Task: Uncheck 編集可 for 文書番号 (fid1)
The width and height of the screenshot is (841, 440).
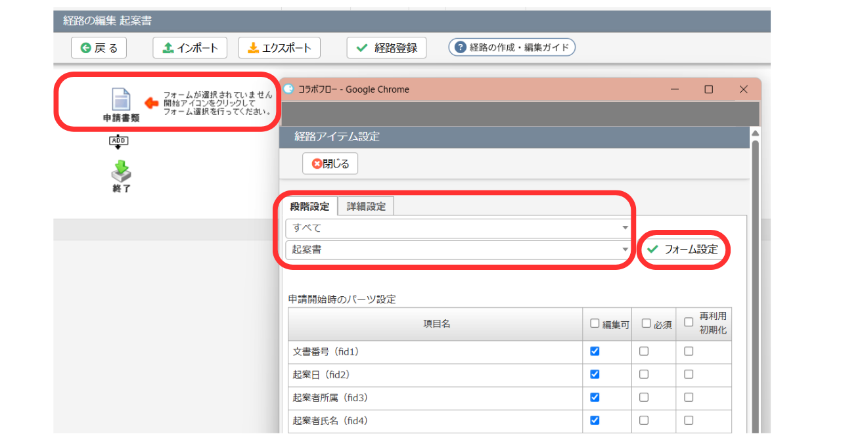Action: [x=595, y=351]
